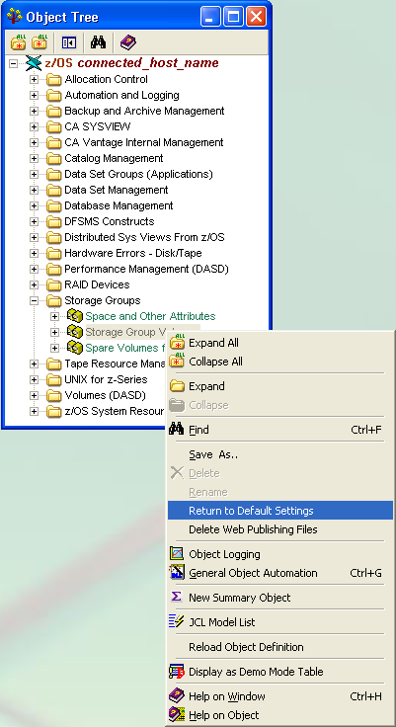Click the binoculars Find toolbar icon
The width and height of the screenshot is (396, 727).
[98, 42]
